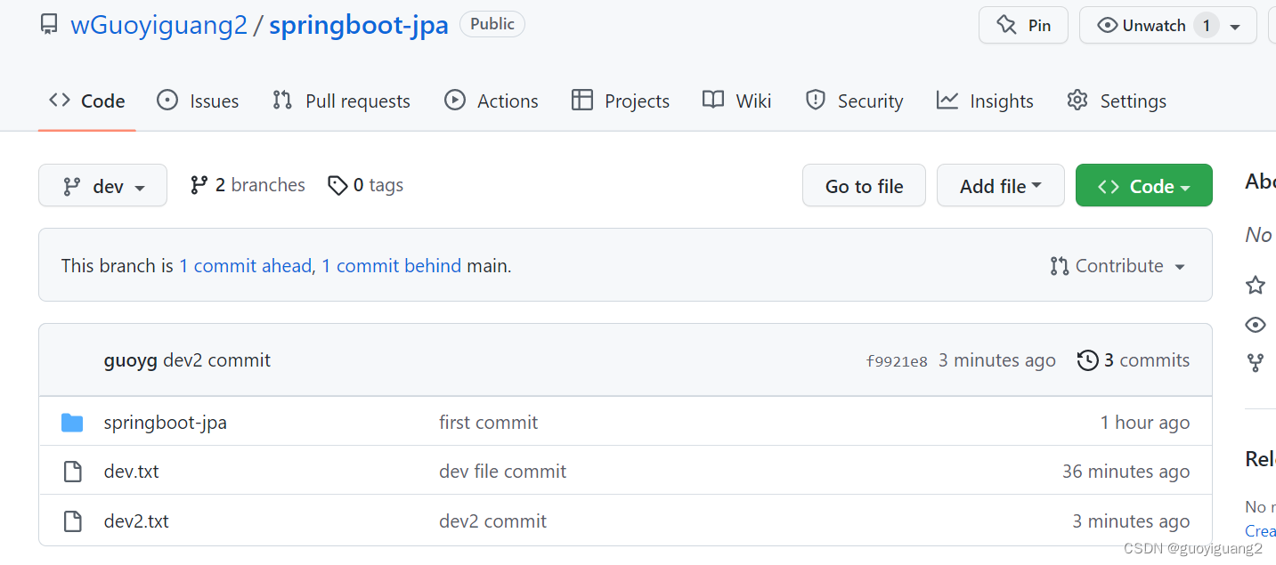Open the dev2.txt file
Viewport: 1276px width, 565px height.
[x=136, y=521]
